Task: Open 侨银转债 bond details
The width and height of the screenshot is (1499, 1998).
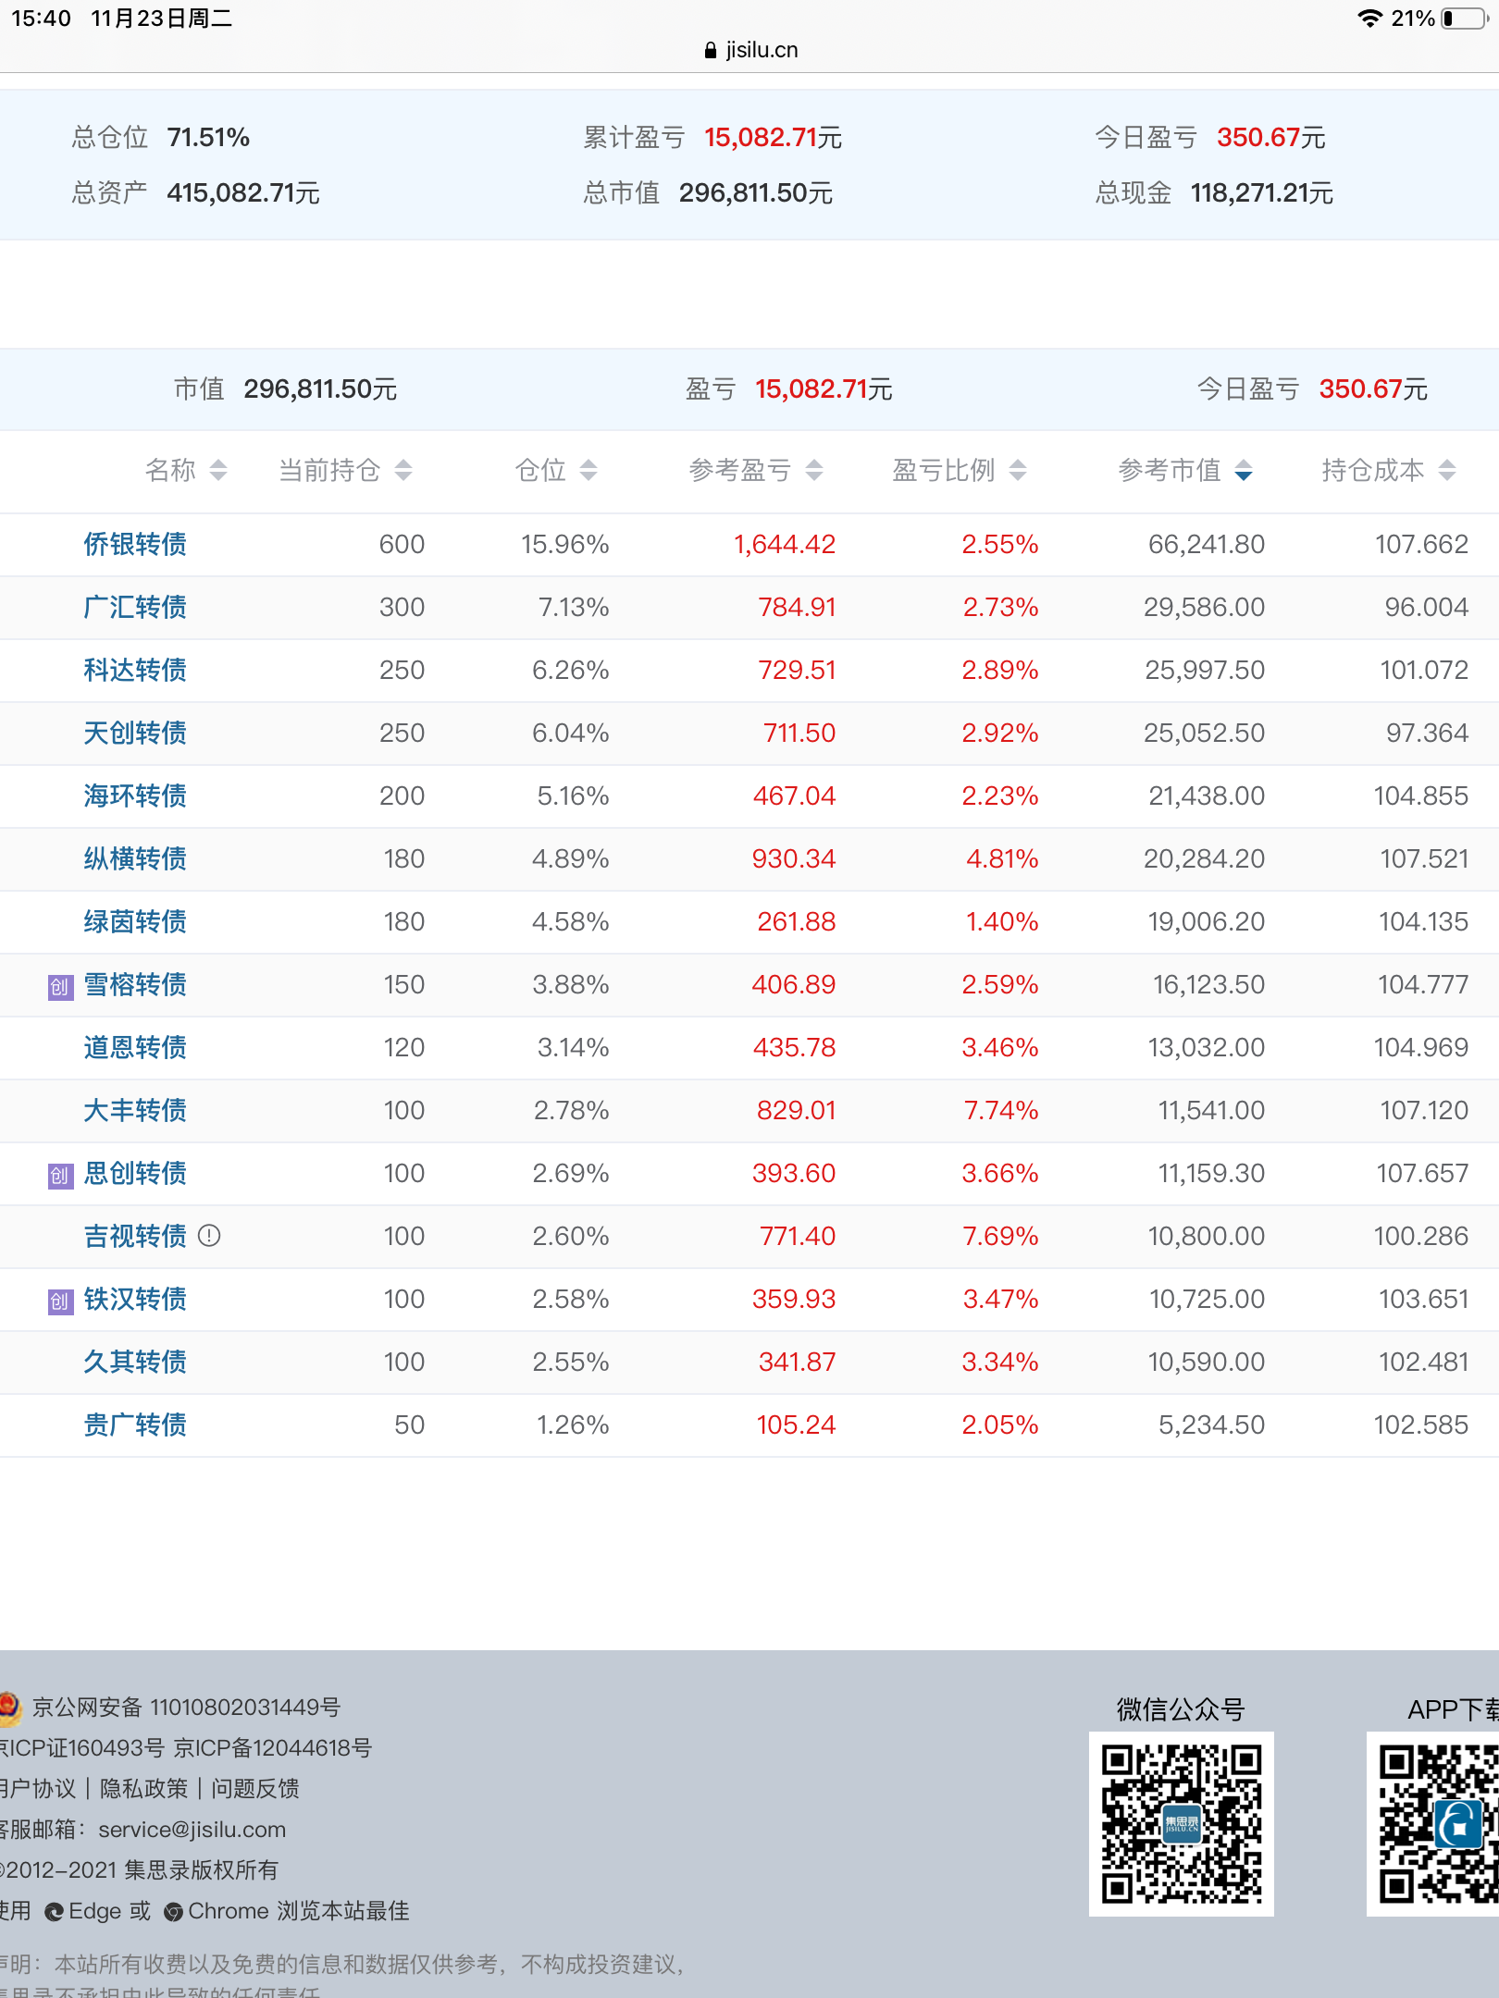Action: point(135,544)
